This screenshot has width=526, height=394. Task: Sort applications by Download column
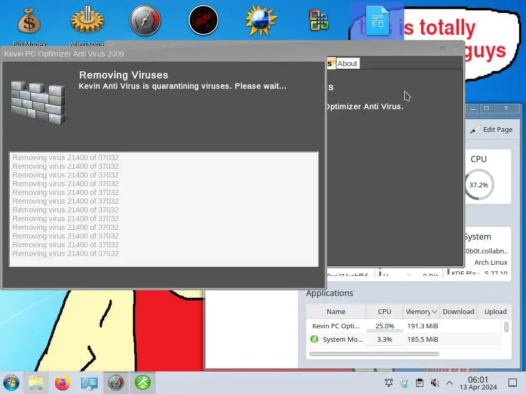[x=458, y=311]
